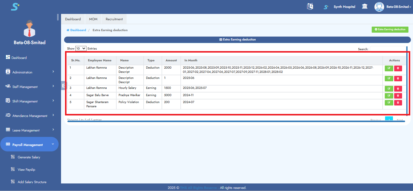This screenshot has width=413, height=191.
Task: Open Generate Salary in the sidebar
Action: click(29, 157)
